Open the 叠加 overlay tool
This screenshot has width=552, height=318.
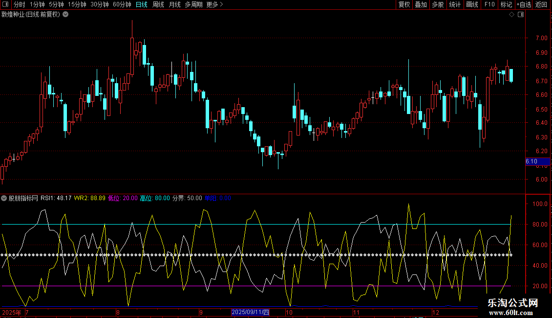pos(421,4)
